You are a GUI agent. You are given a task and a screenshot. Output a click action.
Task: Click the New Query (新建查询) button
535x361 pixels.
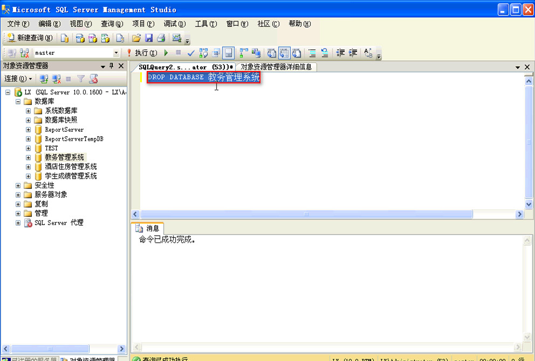[x=30, y=38]
